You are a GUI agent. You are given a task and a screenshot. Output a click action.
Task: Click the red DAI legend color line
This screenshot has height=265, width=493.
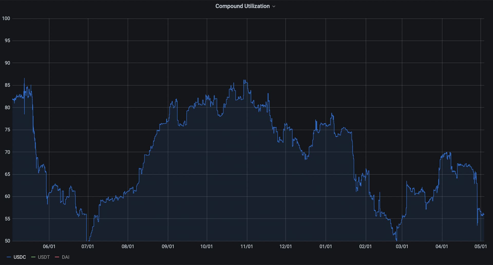click(57, 257)
